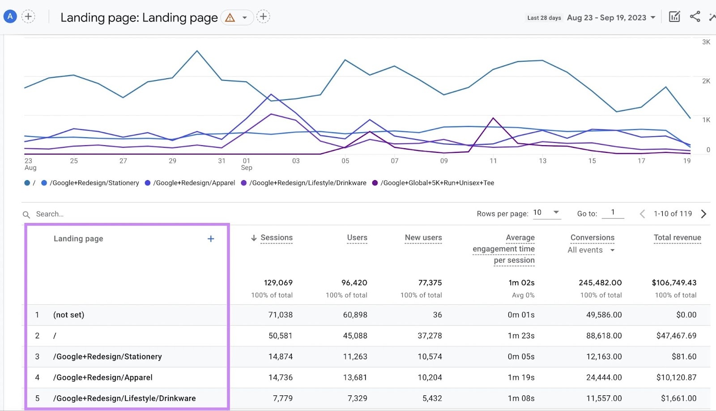Image resolution: width=716 pixels, height=411 pixels.
Task: Click the share report icon
Action: point(695,17)
